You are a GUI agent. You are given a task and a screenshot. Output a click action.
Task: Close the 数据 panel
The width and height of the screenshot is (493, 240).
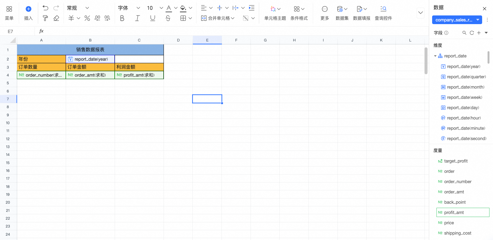tap(485, 9)
